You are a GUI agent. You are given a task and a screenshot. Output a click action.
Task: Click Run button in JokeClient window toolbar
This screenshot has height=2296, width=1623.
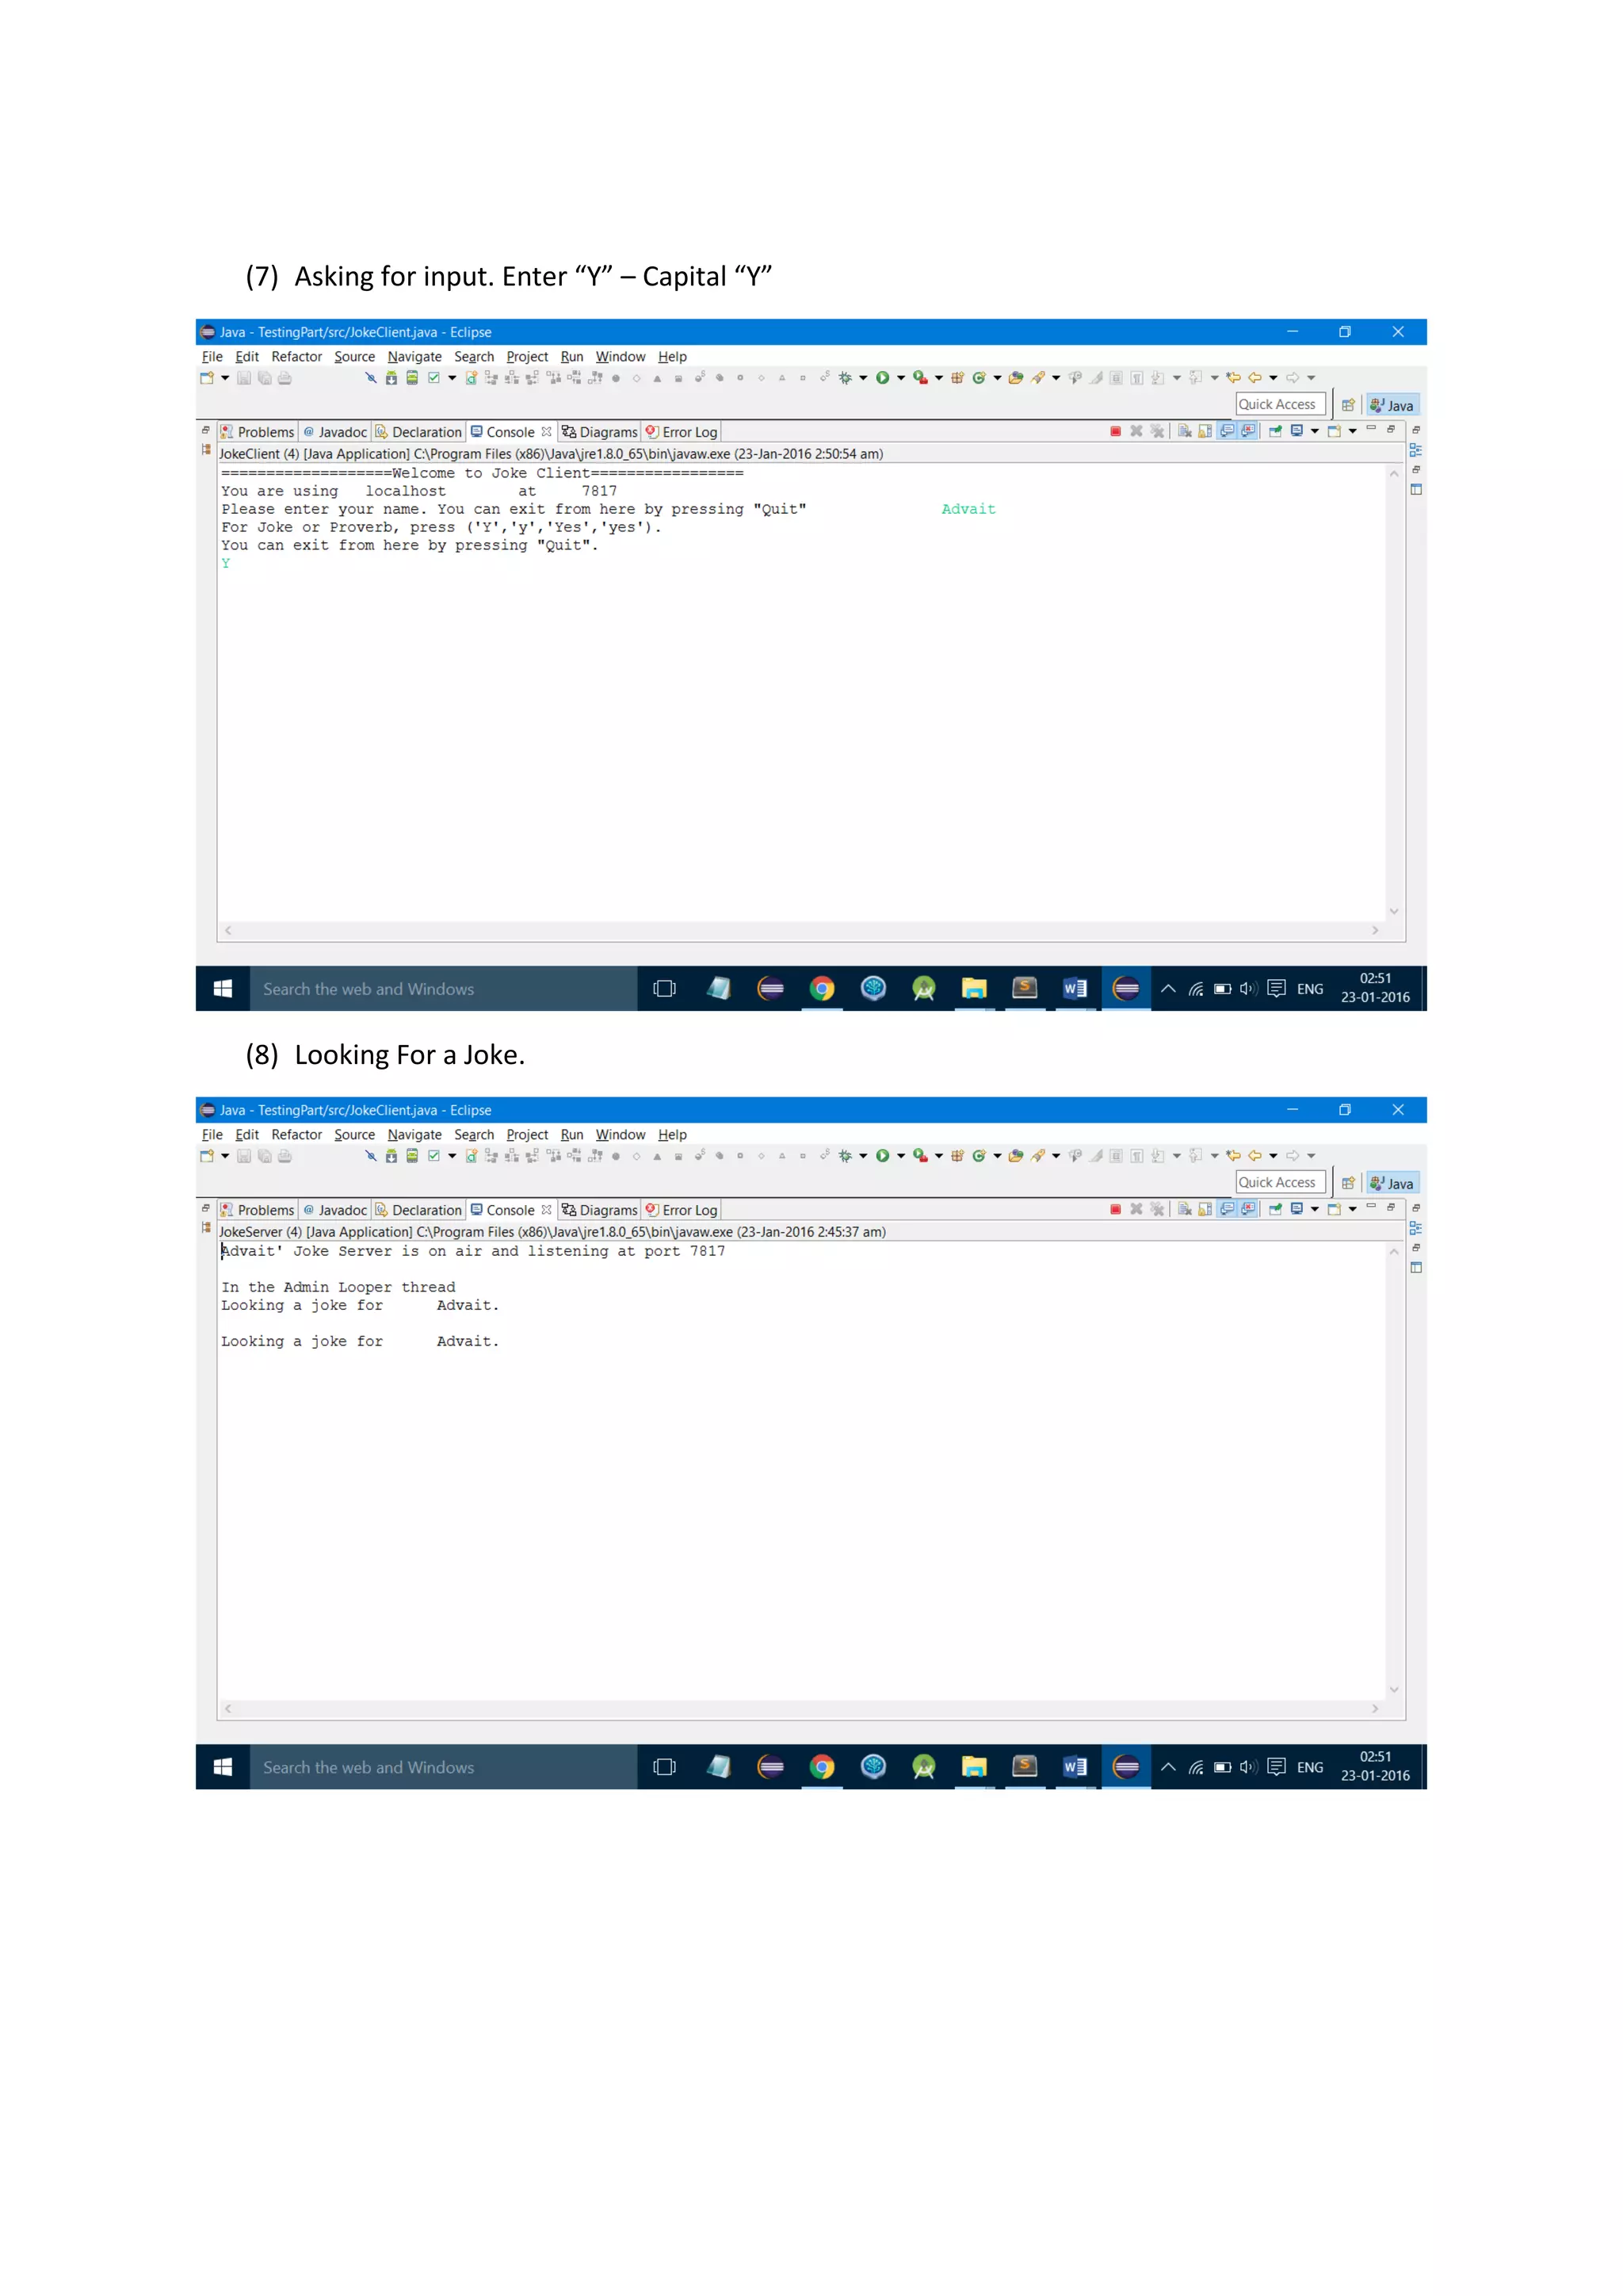tap(883, 378)
